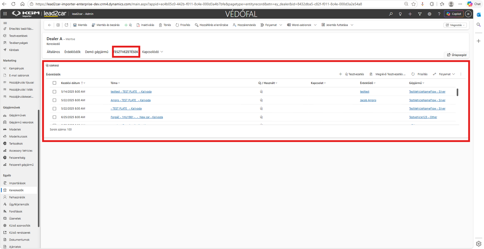Toggle the select-all rows checkbox
The image size is (484, 249).
click(x=54, y=83)
